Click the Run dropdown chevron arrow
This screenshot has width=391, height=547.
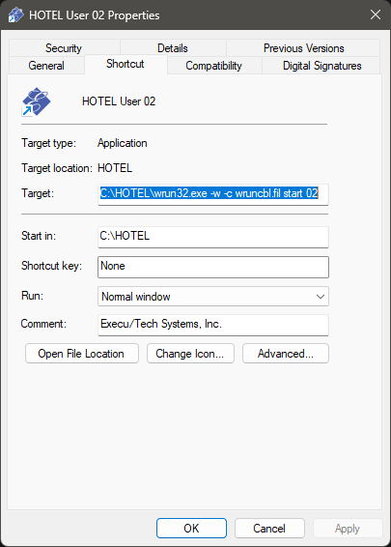[321, 297]
